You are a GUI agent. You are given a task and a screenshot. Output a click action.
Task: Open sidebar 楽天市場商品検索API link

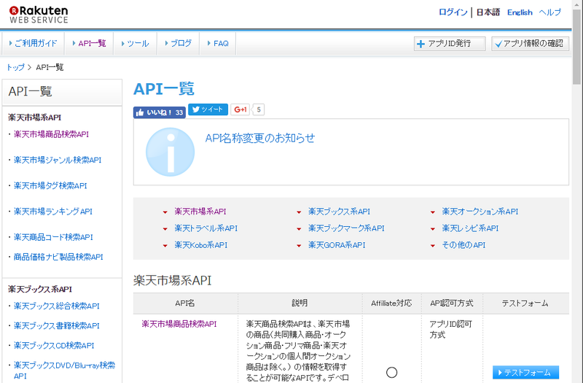51,134
